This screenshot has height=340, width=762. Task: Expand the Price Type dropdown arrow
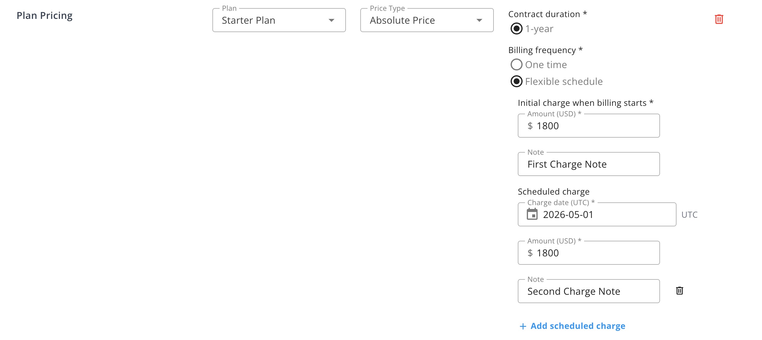[x=479, y=20]
